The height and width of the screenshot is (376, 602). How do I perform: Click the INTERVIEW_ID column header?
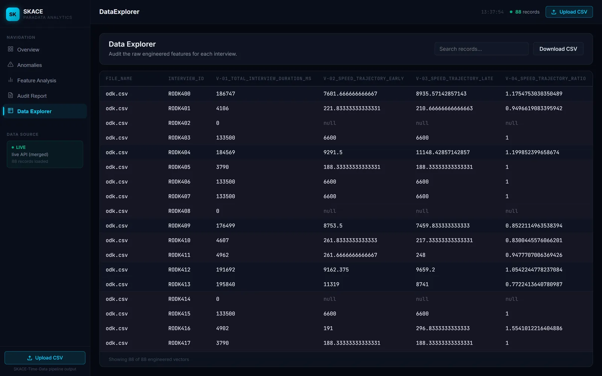(186, 79)
